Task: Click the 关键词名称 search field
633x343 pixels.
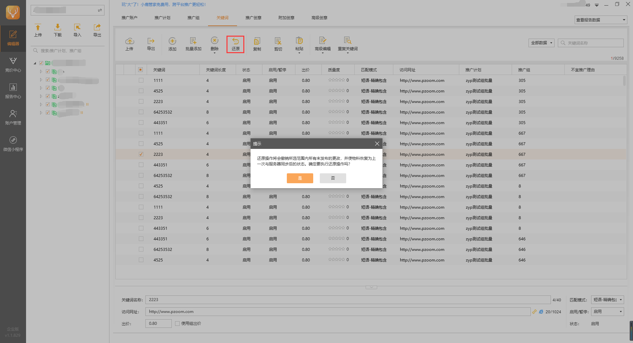Action: tap(590, 43)
